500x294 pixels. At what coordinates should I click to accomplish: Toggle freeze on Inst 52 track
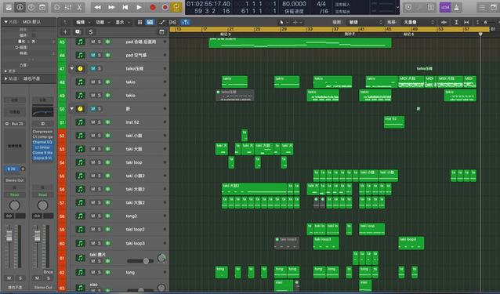pyautogui.click(x=108, y=122)
